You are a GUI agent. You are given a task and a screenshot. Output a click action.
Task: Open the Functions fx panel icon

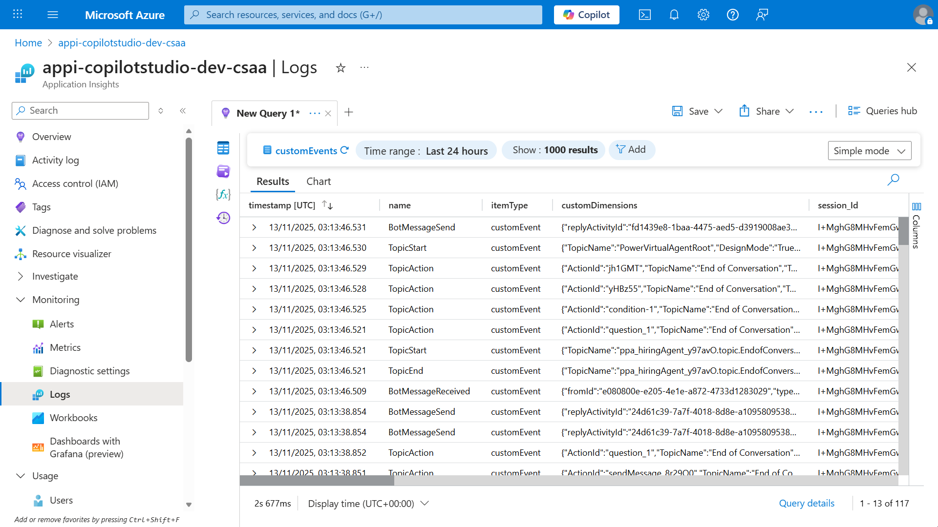pyautogui.click(x=223, y=195)
